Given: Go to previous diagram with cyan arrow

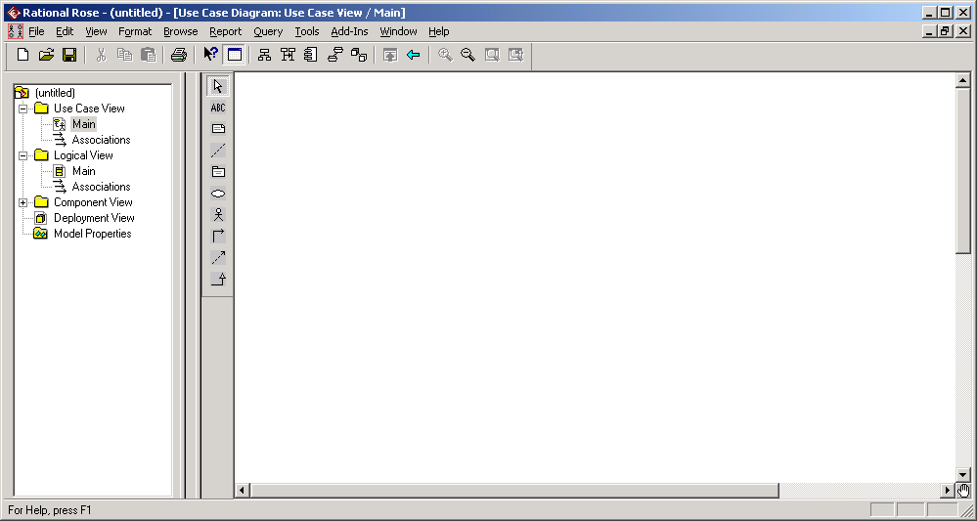Looking at the screenshot, I should 413,55.
